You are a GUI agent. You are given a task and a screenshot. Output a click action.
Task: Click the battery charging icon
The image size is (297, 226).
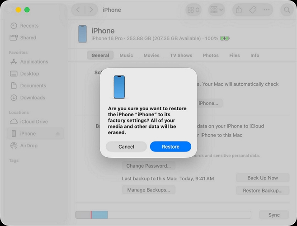pos(225,38)
